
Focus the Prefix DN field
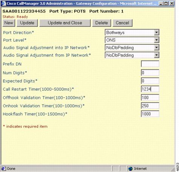pyautogui.click(x=150, y=64)
